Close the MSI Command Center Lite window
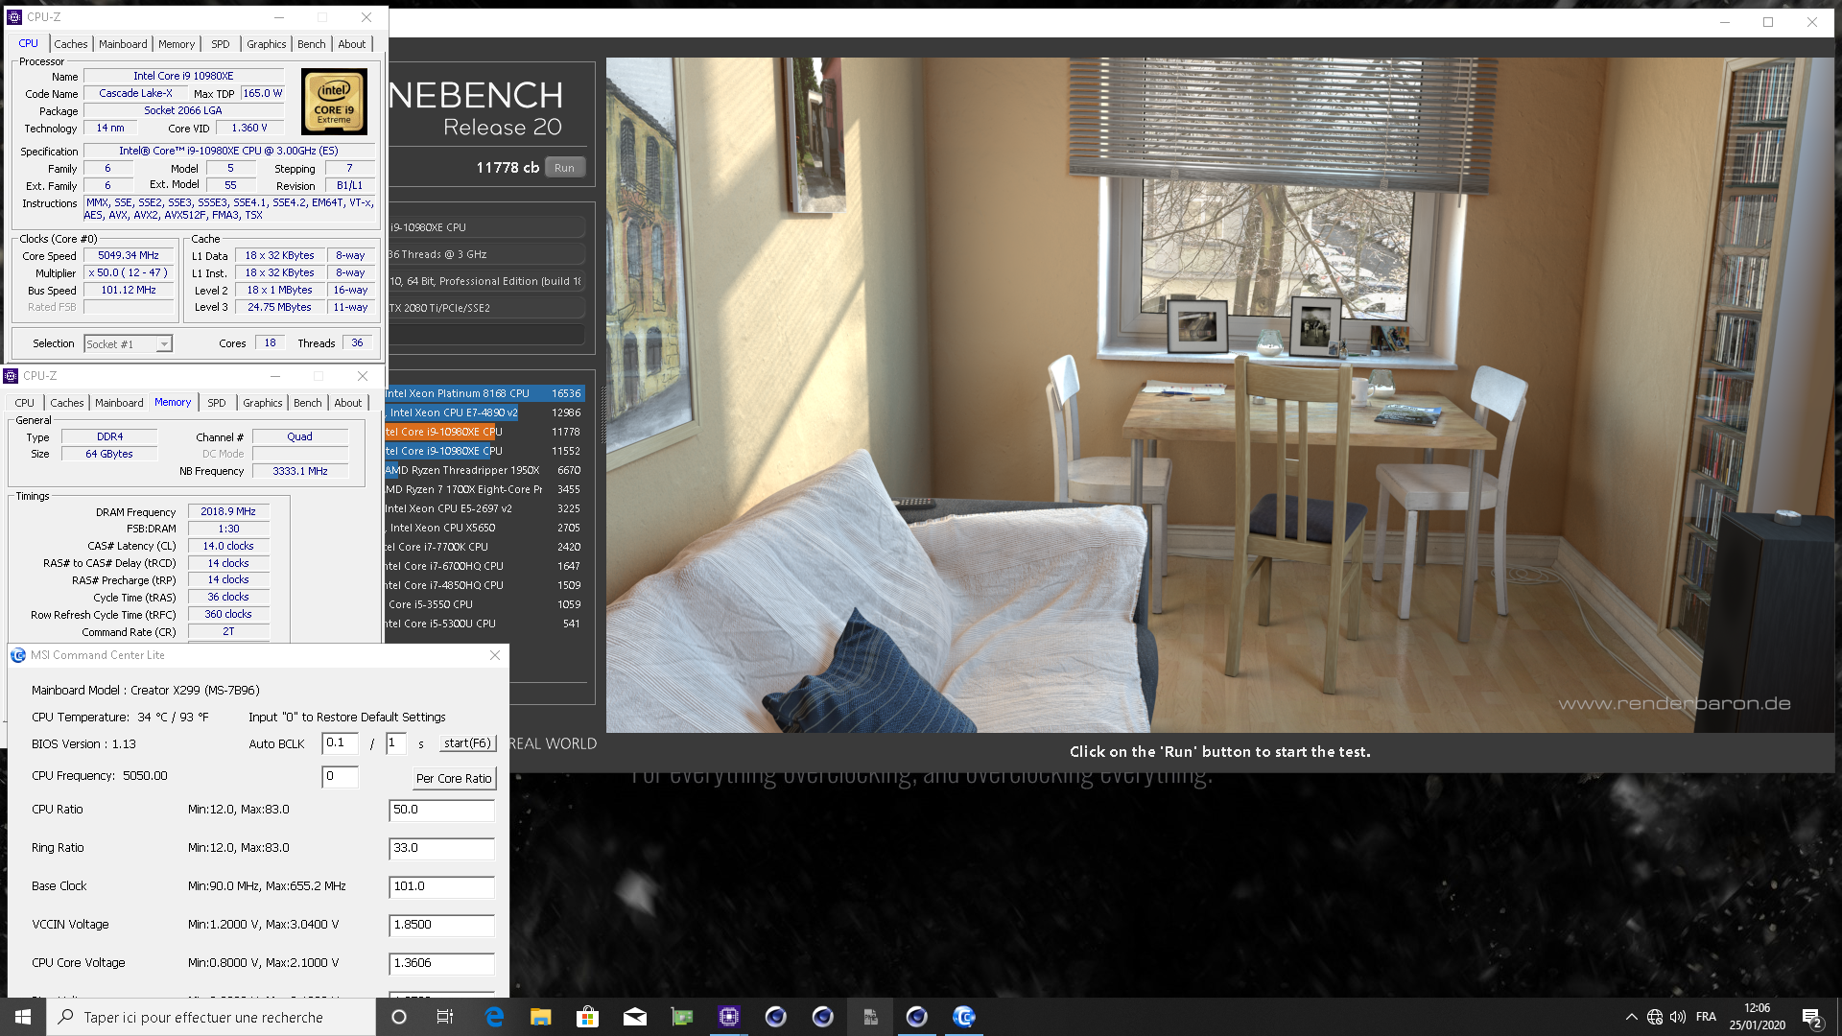The width and height of the screenshot is (1842, 1036). 495,655
